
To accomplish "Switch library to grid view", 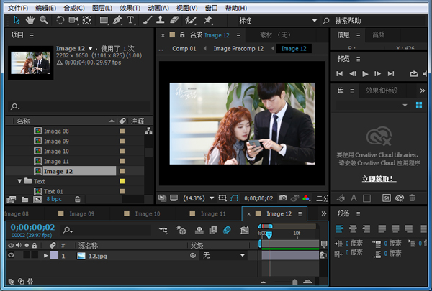I will tap(419, 105).
